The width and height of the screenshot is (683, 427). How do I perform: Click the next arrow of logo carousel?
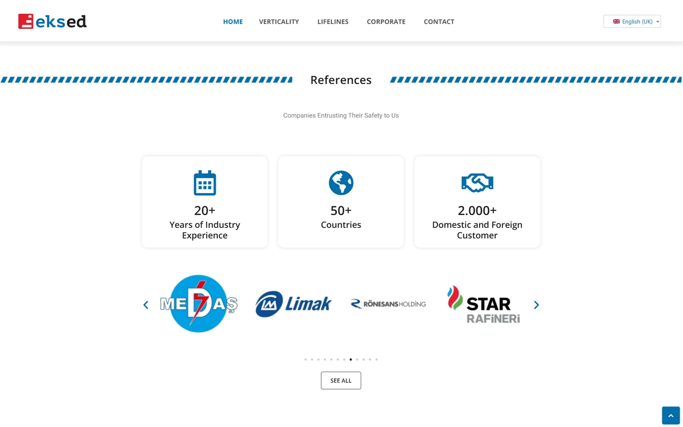536,305
